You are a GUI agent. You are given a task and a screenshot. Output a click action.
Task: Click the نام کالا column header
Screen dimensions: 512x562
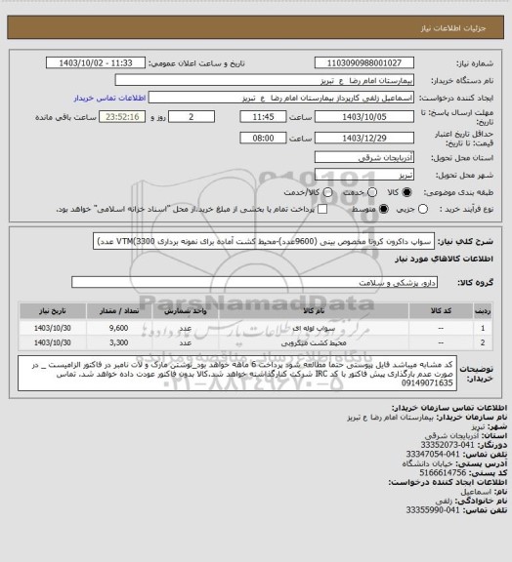[314, 310]
